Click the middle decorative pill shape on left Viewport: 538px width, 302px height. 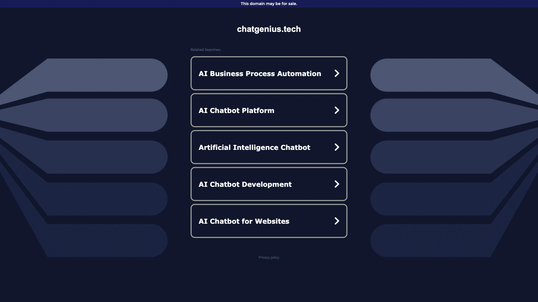(x=106, y=157)
